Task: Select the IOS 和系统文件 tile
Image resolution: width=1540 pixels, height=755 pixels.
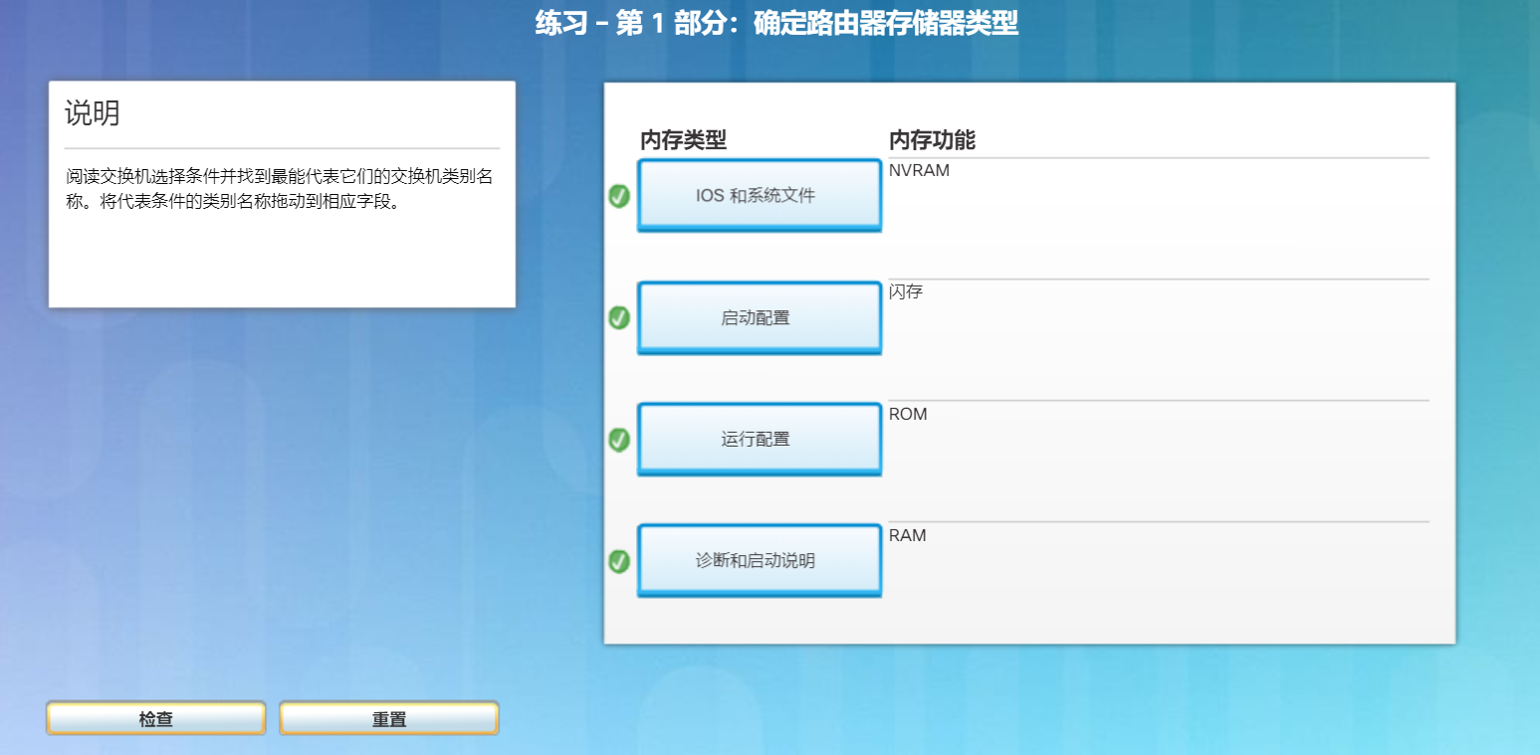Action: [x=759, y=196]
